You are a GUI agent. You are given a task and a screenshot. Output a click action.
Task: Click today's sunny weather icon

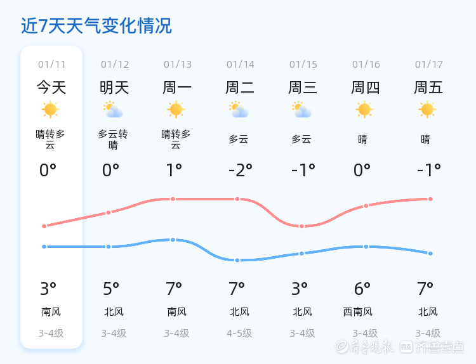(x=50, y=110)
